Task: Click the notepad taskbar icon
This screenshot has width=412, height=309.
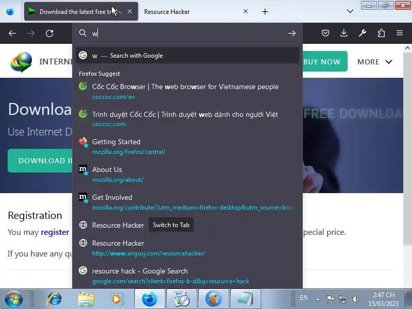Action: tap(246, 299)
